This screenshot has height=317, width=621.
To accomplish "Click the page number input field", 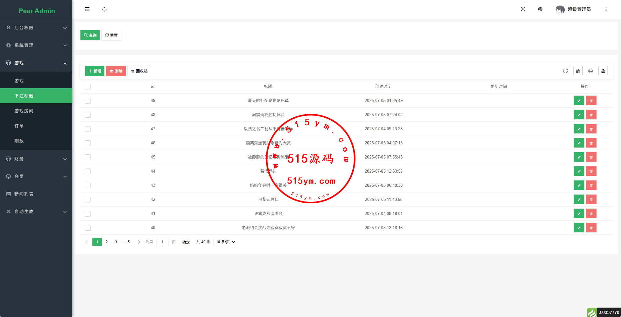I will (162, 242).
